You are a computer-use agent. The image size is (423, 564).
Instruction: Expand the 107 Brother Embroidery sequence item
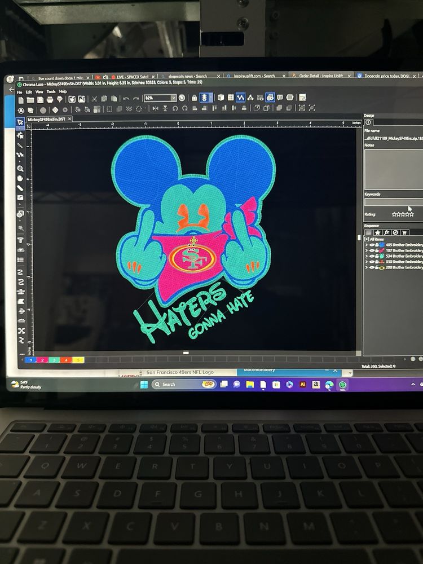pyautogui.click(x=367, y=250)
